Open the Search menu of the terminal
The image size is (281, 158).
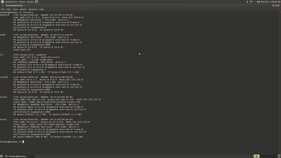tap(23, 9)
